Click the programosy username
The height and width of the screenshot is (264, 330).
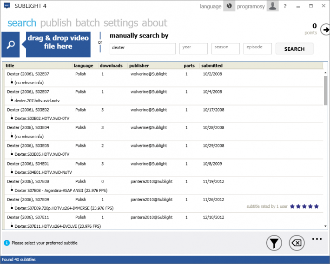[251, 7]
